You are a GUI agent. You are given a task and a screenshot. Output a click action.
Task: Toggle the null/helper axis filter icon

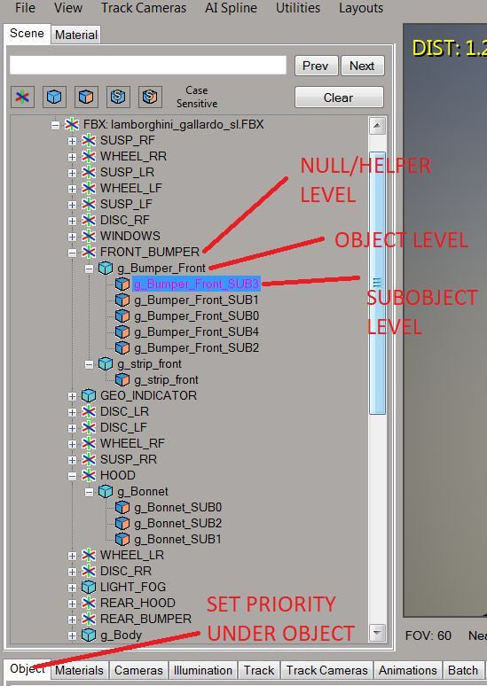[22, 97]
